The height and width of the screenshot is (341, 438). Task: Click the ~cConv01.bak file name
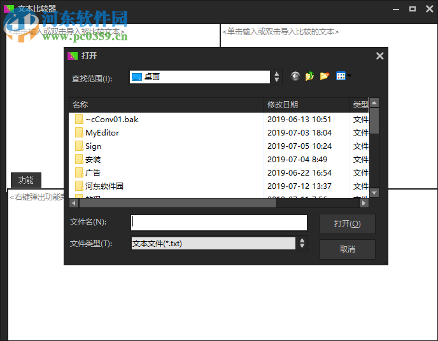coord(112,120)
